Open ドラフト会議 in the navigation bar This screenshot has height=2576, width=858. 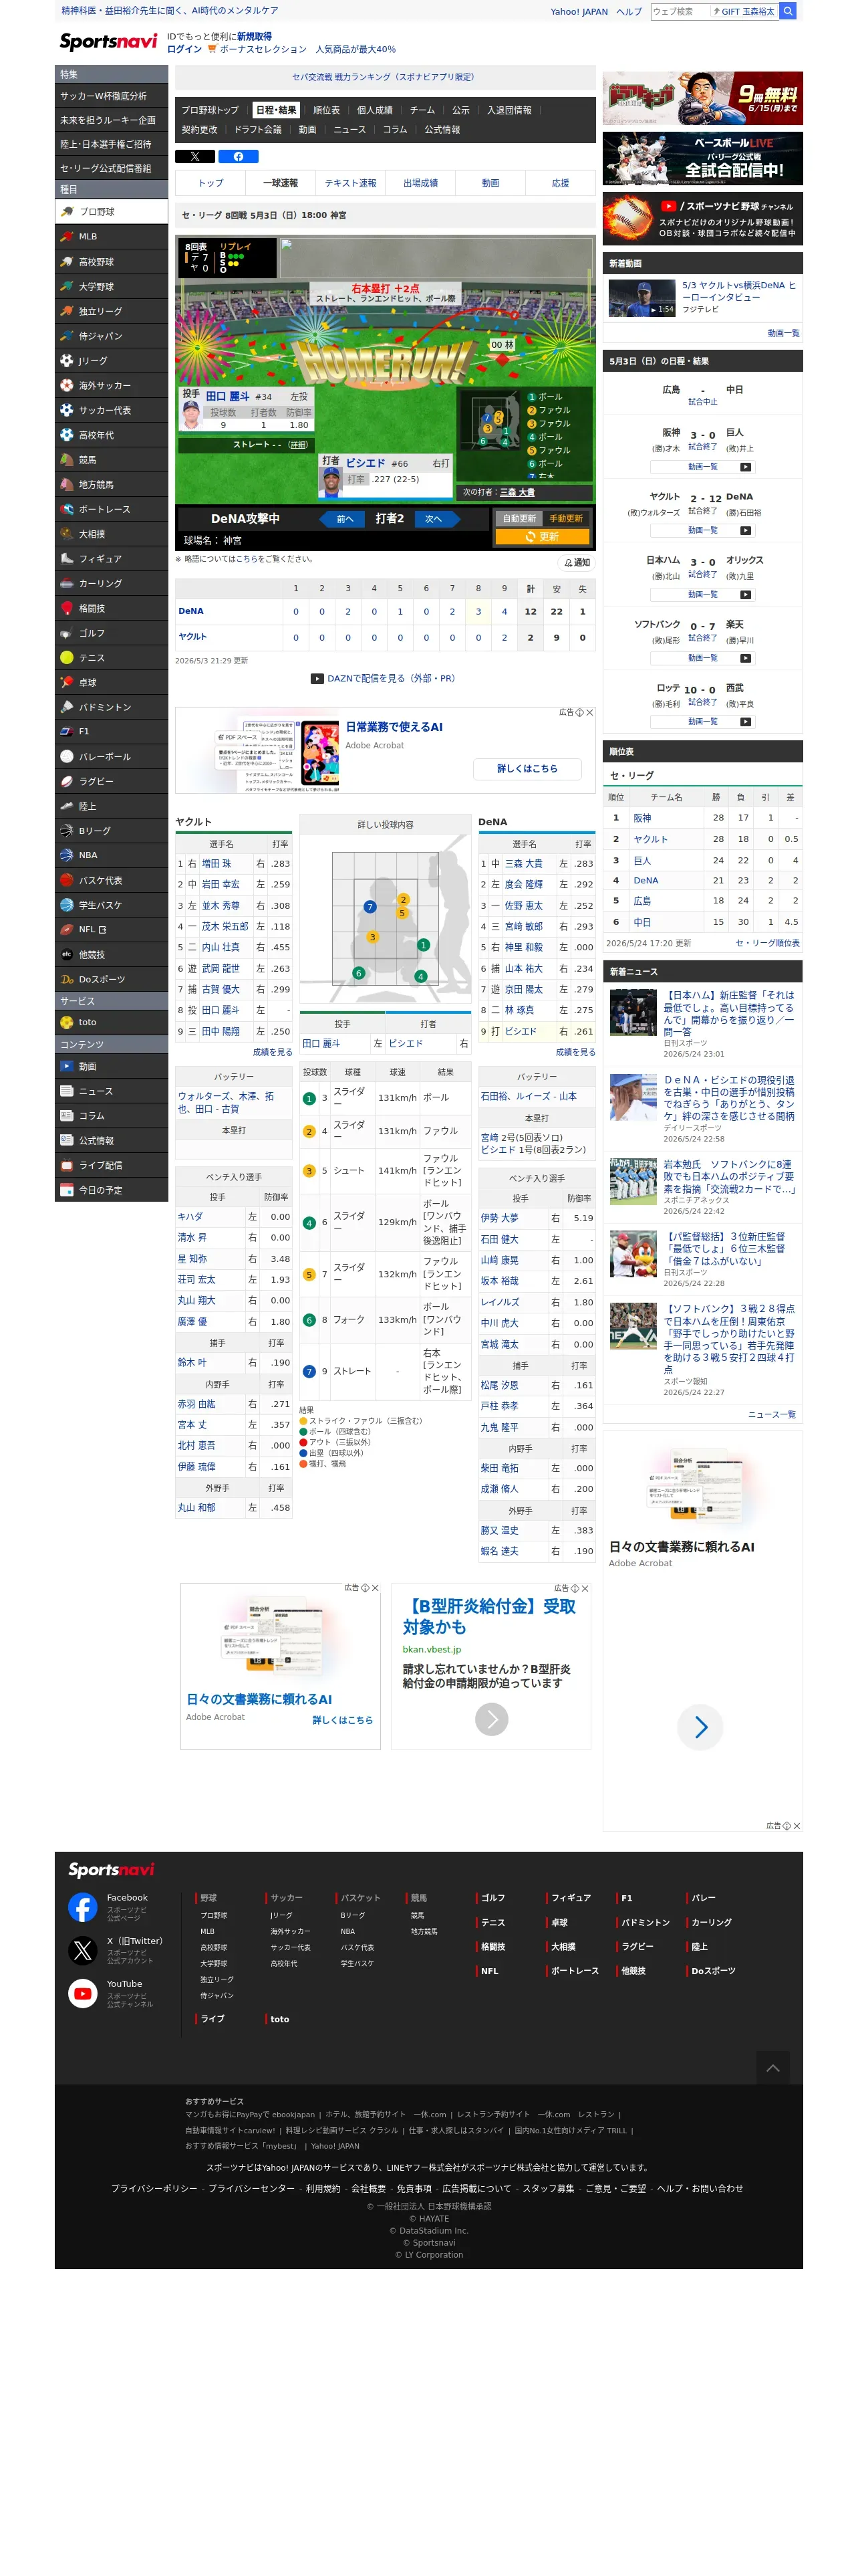258,129
